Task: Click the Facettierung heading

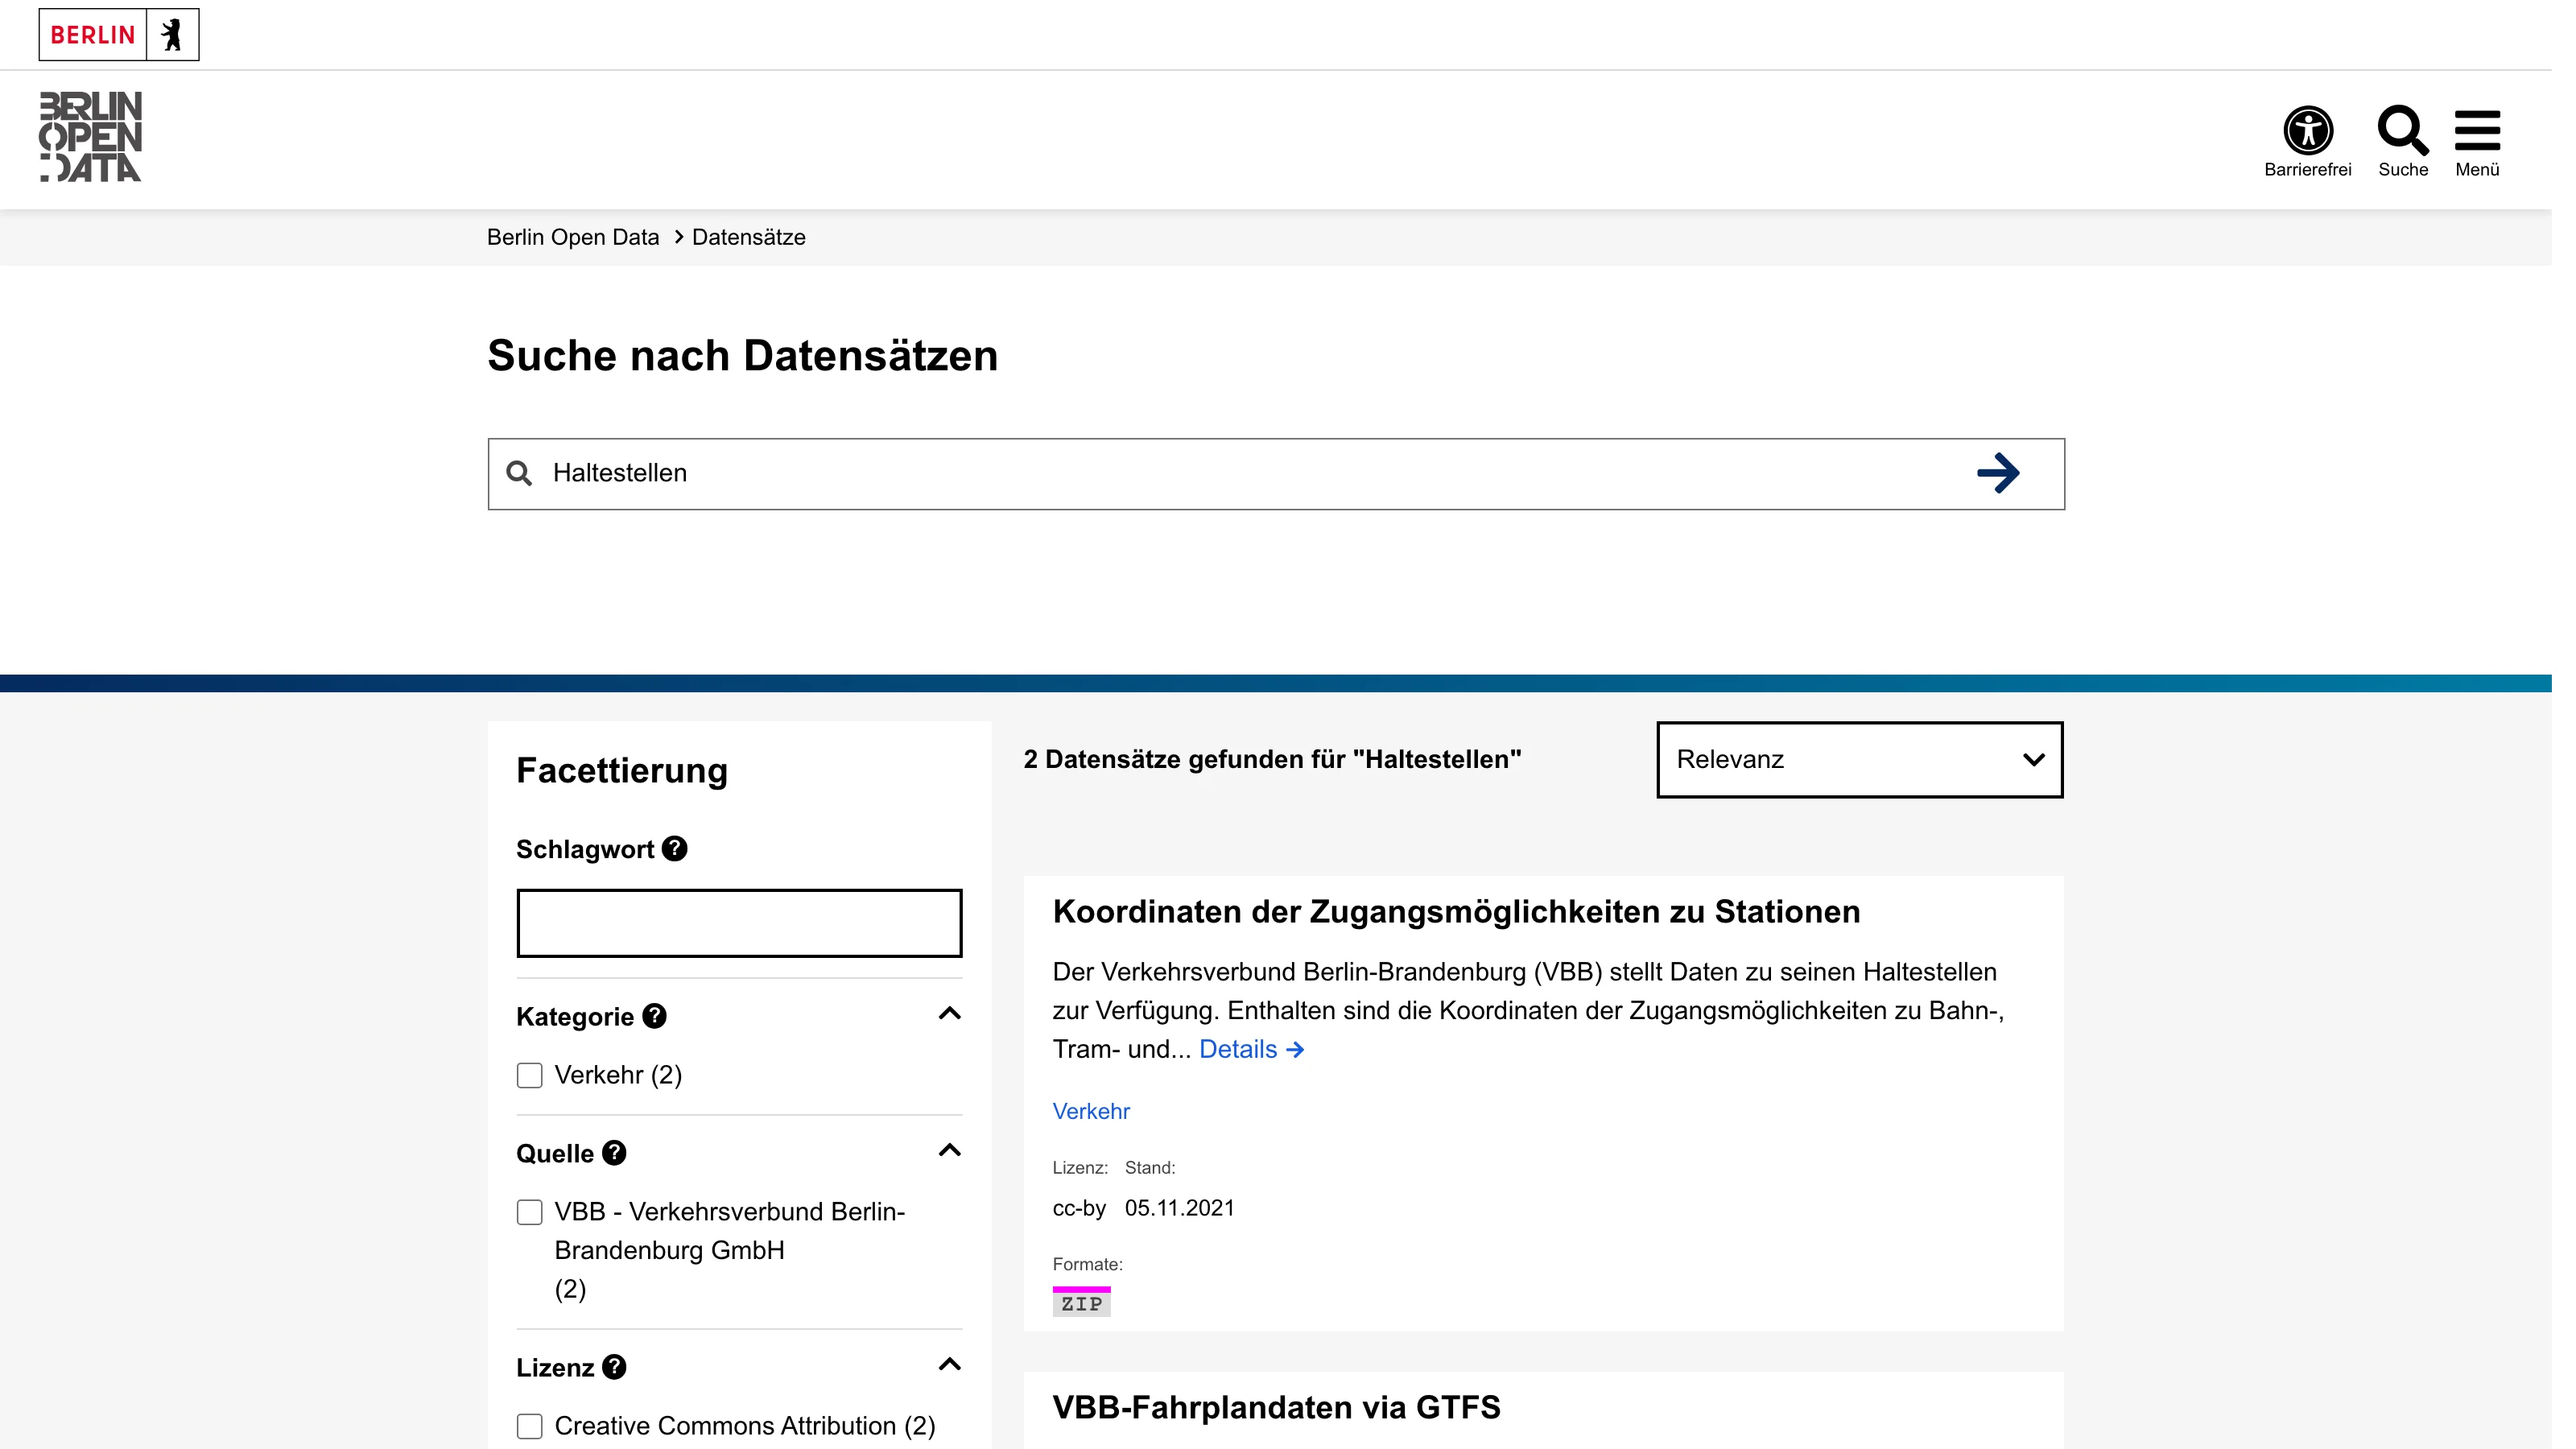Action: click(622, 771)
